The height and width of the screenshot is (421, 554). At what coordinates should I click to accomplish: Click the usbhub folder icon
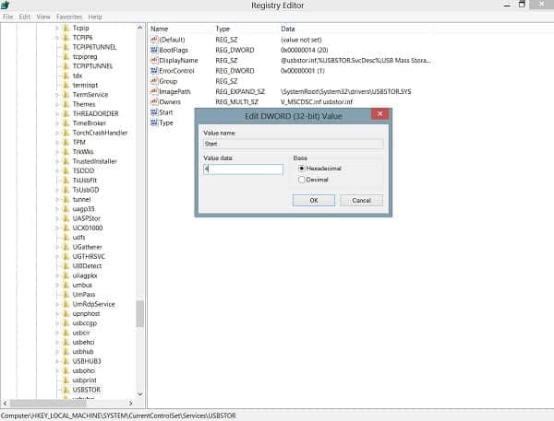click(x=66, y=352)
